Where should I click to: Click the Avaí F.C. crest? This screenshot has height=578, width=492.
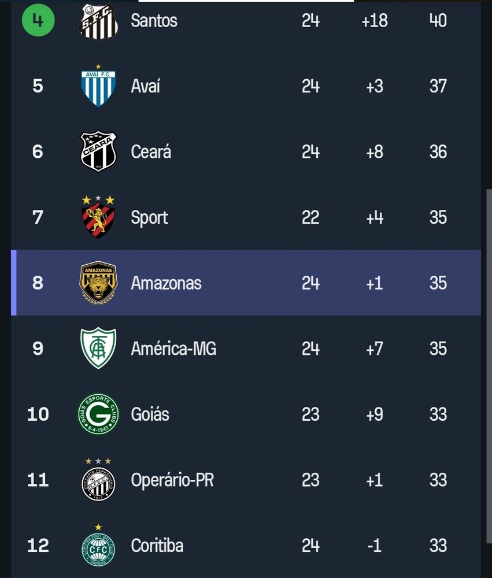point(98,86)
